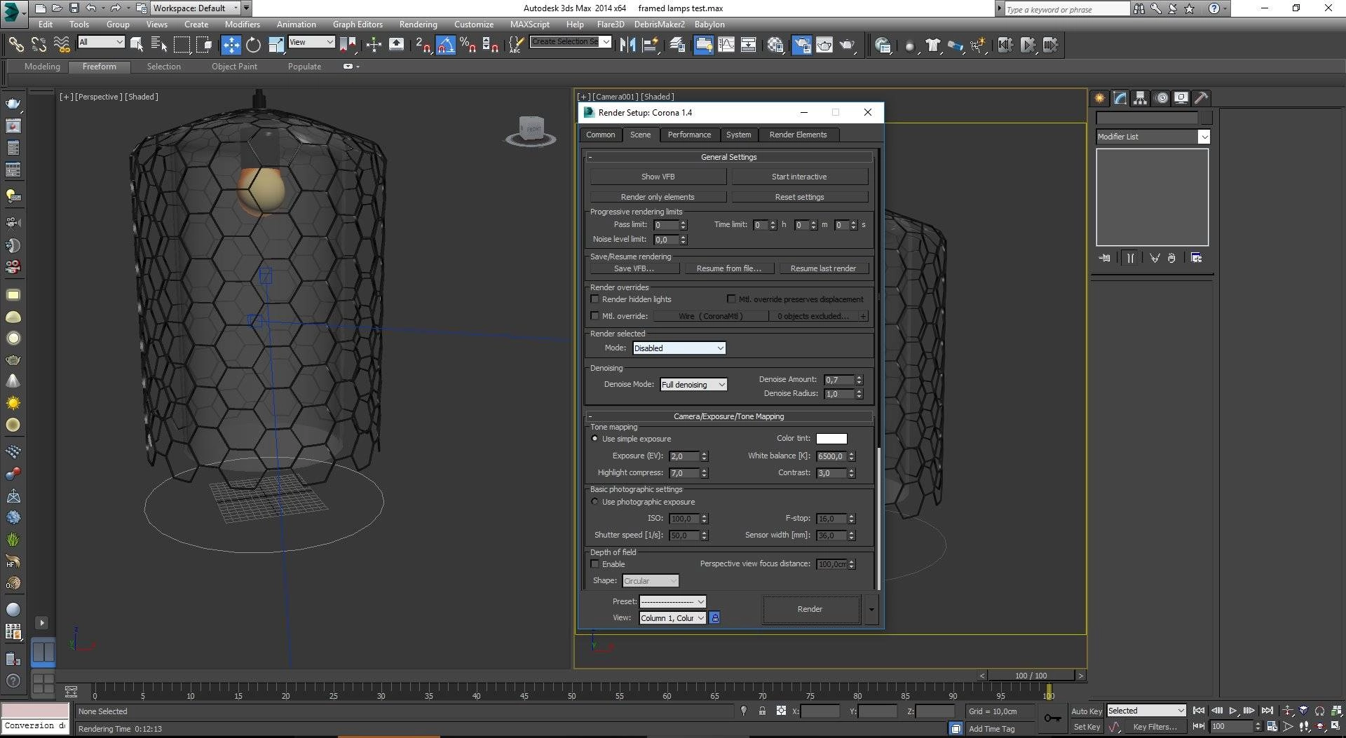The height and width of the screenshot is (738, 1346).
Task: Open the Create command panel tab
Action: 1099,98
